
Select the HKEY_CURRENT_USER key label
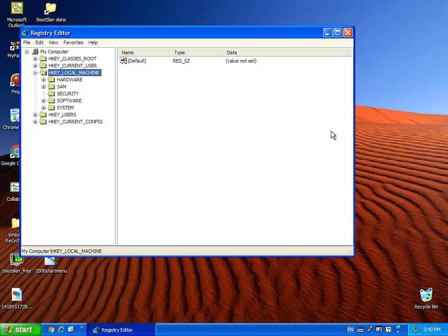(x=73, y=66)
